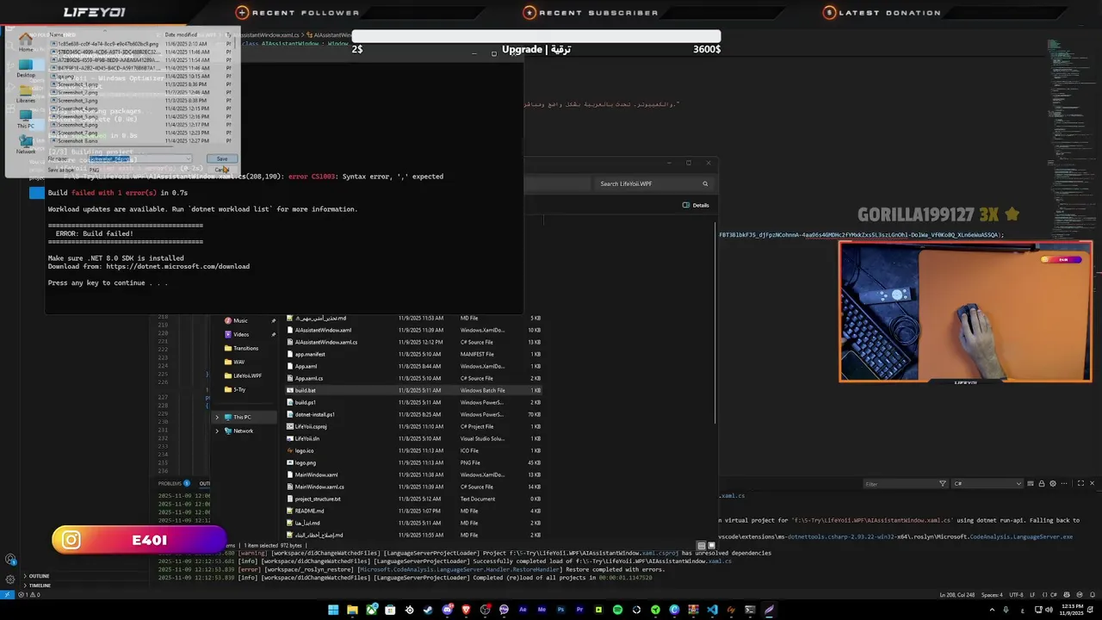The image size is (1102, 620).
Task: Launch Premiere Pro from taskbar
Action: tap(579, 610)
